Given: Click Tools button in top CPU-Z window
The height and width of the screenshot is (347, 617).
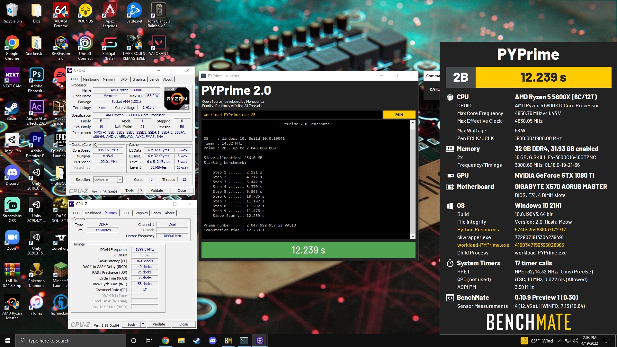Looking at the screenshot, I should [x=130, y=191].
